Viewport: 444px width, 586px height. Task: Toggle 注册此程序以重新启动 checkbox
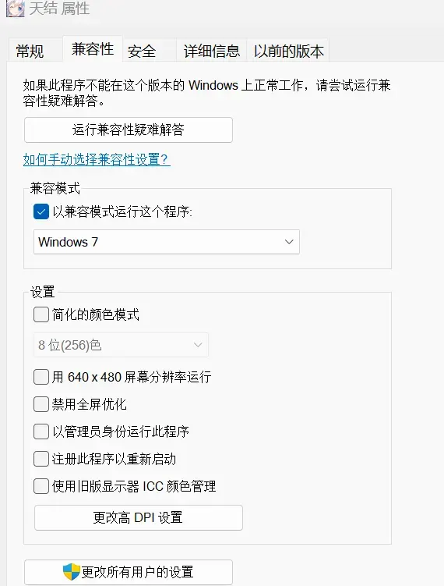(41, 459)
